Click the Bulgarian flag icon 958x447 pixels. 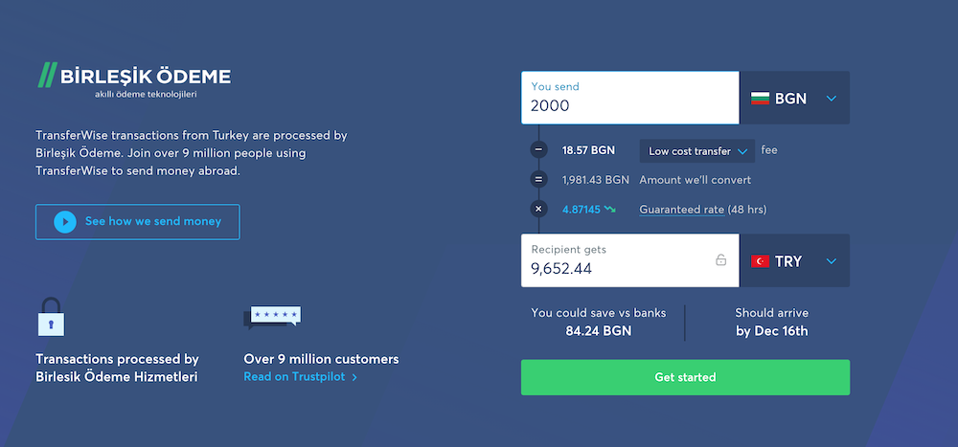click(x=760, y=99)
